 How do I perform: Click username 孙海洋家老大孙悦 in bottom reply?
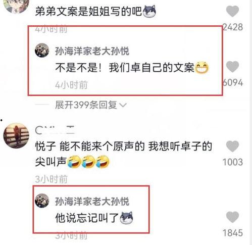(x=92, y=202)
